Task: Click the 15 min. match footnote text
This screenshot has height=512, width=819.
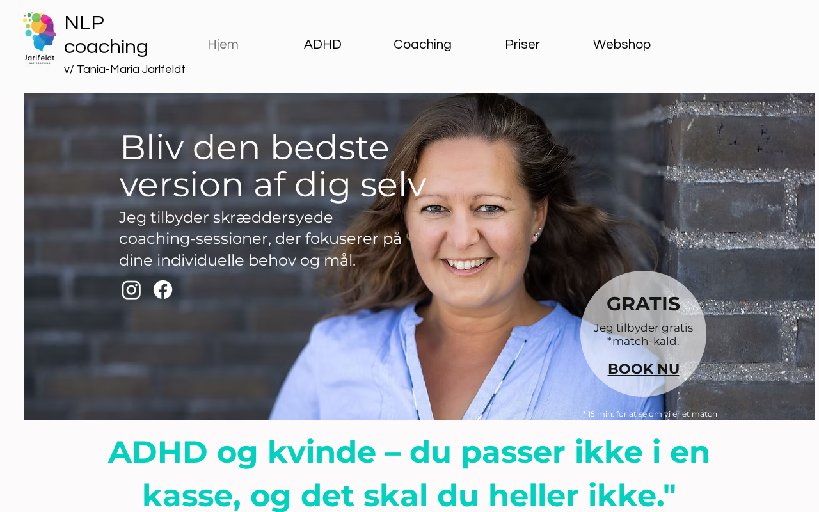Action: pyautogui.click(x=650, y=414)
